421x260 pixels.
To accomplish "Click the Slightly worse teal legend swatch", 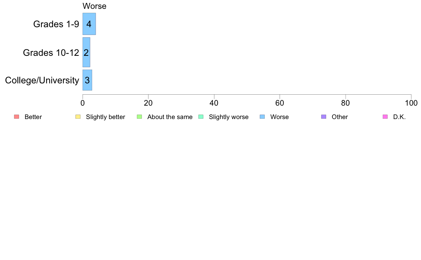I will [201, 117].
